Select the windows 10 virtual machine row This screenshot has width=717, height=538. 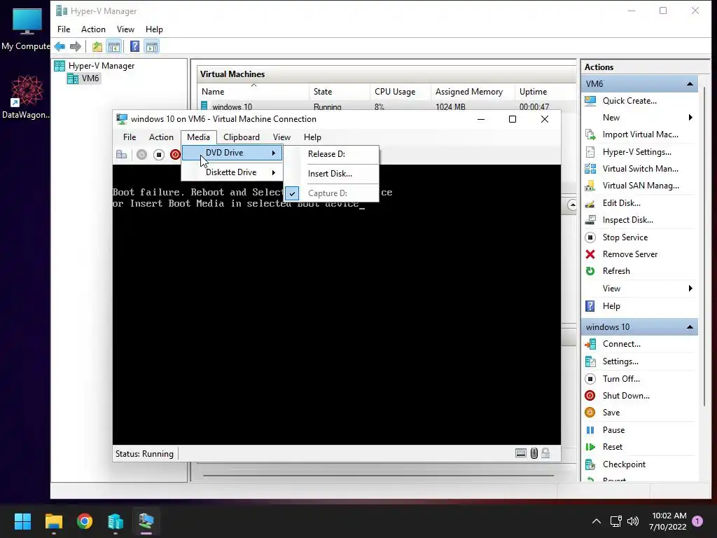387,106
